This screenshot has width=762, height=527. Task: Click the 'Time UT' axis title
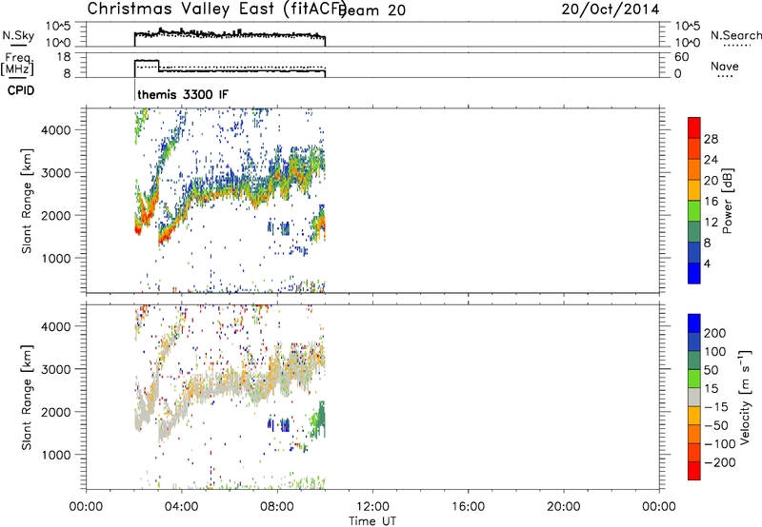coord(372,521)
